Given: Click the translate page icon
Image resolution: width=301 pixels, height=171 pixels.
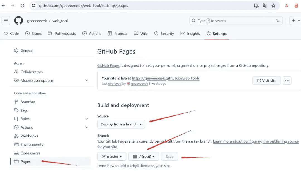Looking at the screenshot, I should point(265,6).
